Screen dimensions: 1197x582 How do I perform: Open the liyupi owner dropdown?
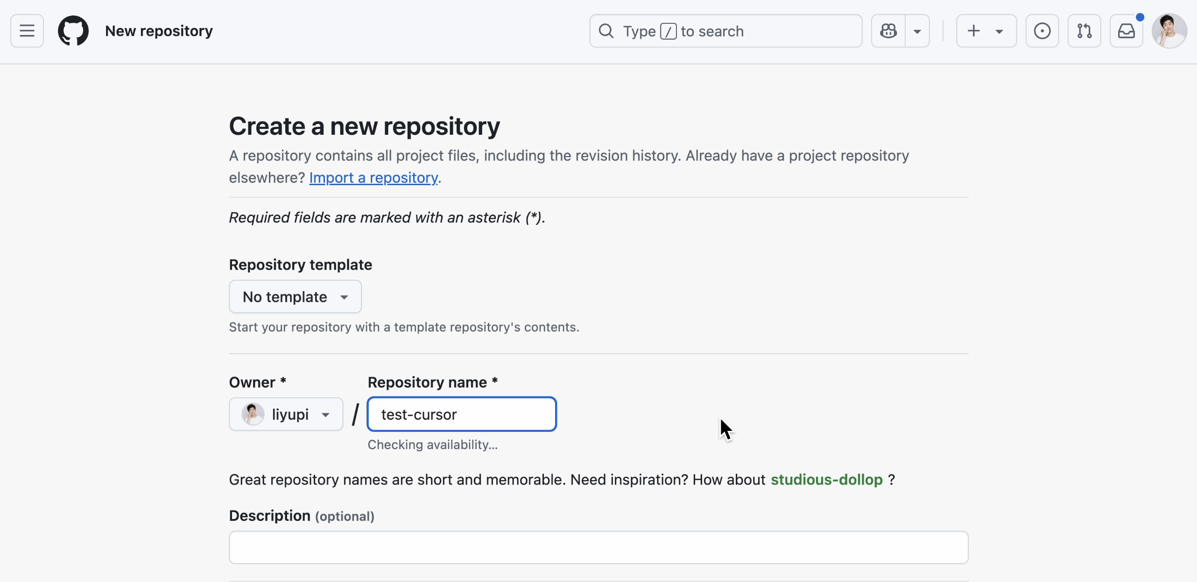(x=286, y=414)
